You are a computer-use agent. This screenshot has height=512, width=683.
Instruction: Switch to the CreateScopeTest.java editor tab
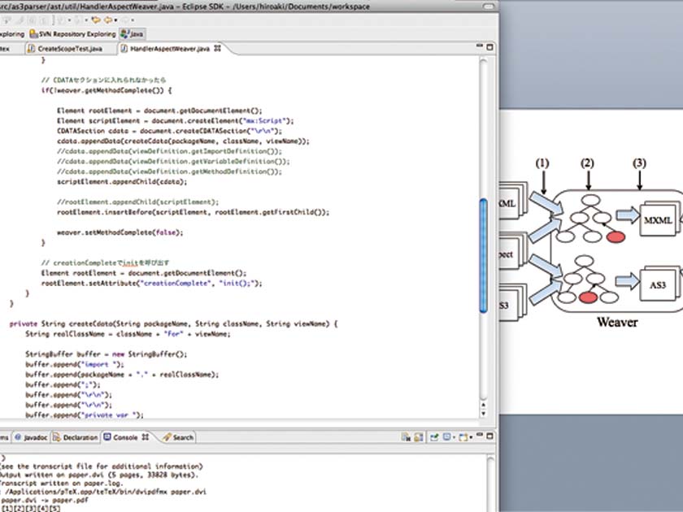click(x=70, y=50)
